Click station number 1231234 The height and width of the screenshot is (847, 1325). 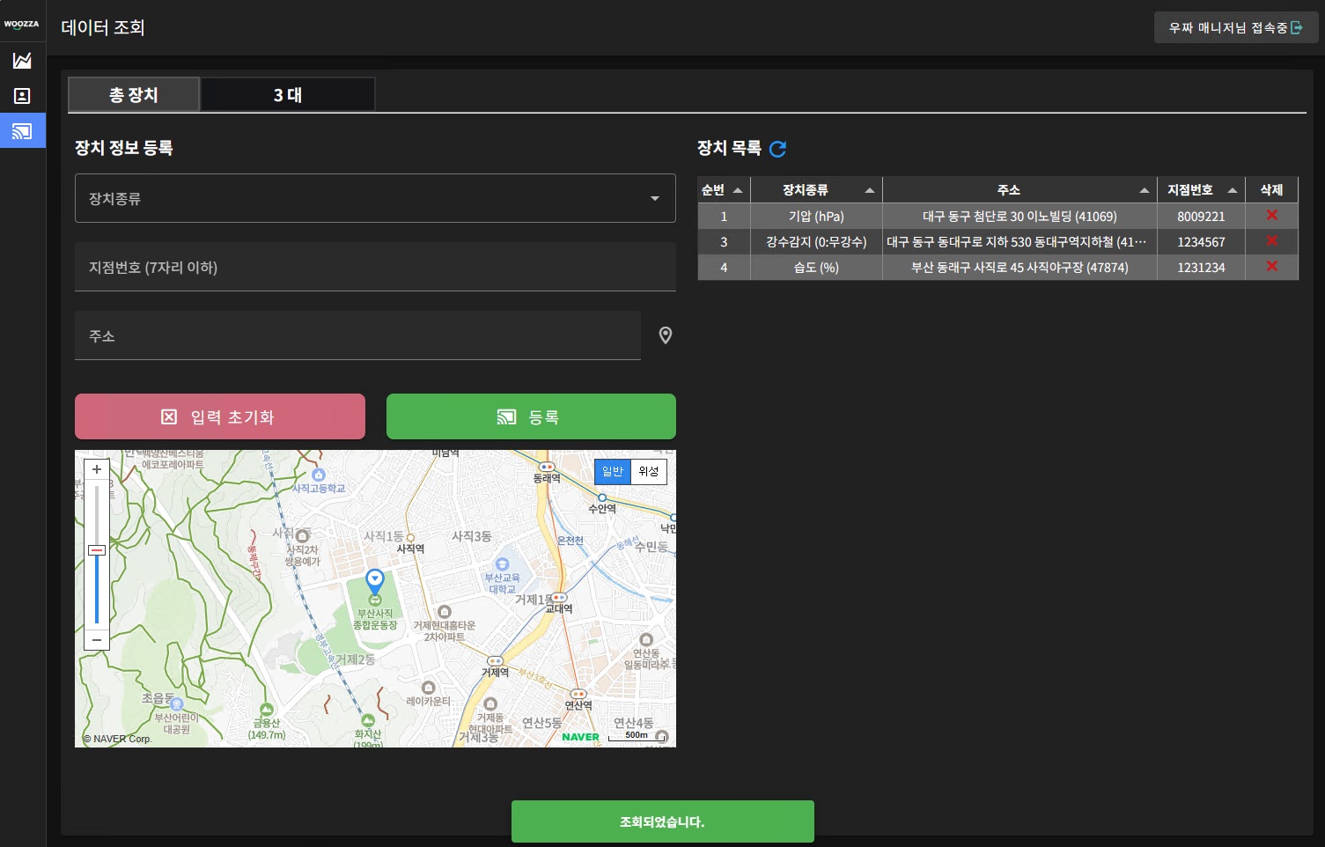pyautogui.click(x=1201, y=268)
